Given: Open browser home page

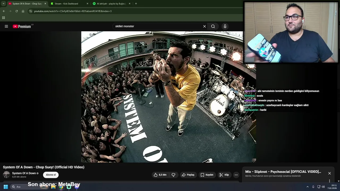Looking at the screenshot, I should 23,11.
